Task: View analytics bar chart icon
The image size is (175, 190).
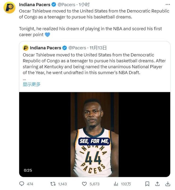Action: click(x=116, y=184)
